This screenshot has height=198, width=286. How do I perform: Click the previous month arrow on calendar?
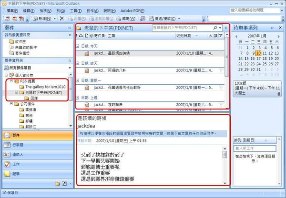coord(236,36)
